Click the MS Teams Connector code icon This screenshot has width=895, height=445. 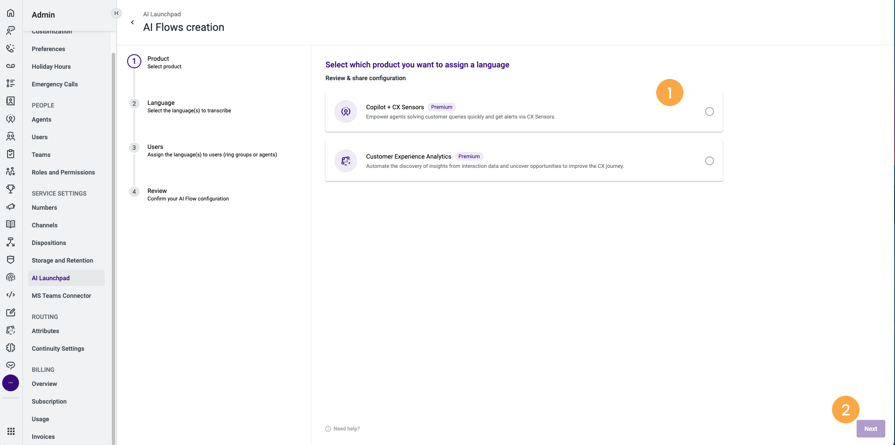coord(11,295)
